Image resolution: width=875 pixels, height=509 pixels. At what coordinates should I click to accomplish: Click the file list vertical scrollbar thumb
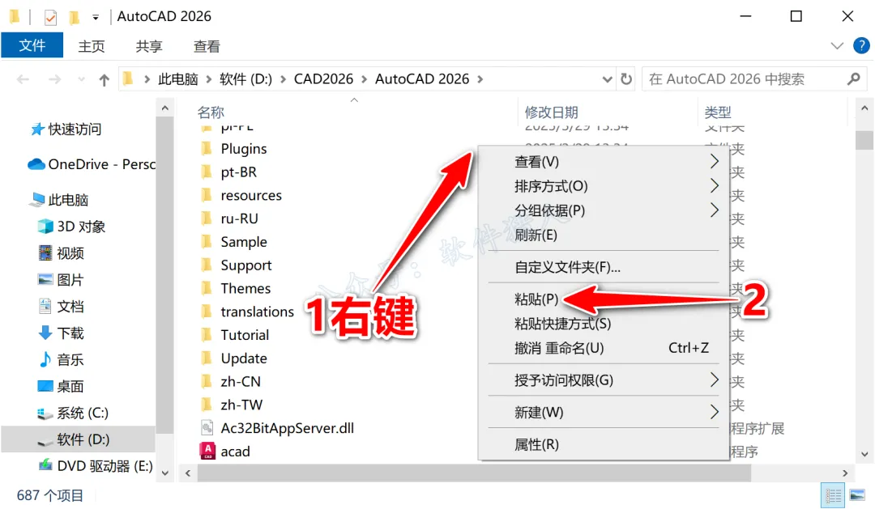coord(864,140)
